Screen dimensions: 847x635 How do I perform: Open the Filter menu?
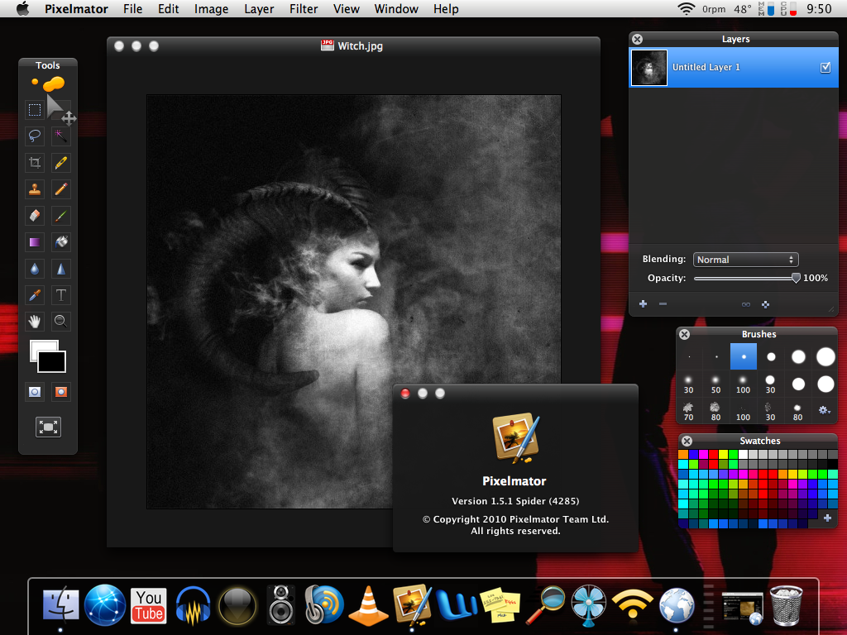click(304, 9)
